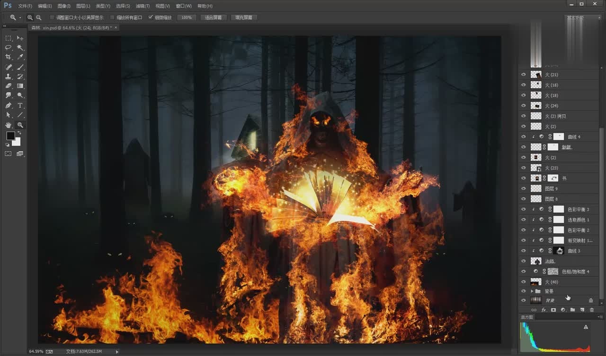Enable 缩放所有窗口 checkbox
The height and width of the screenshot is (356, 606).
point(113,17)
